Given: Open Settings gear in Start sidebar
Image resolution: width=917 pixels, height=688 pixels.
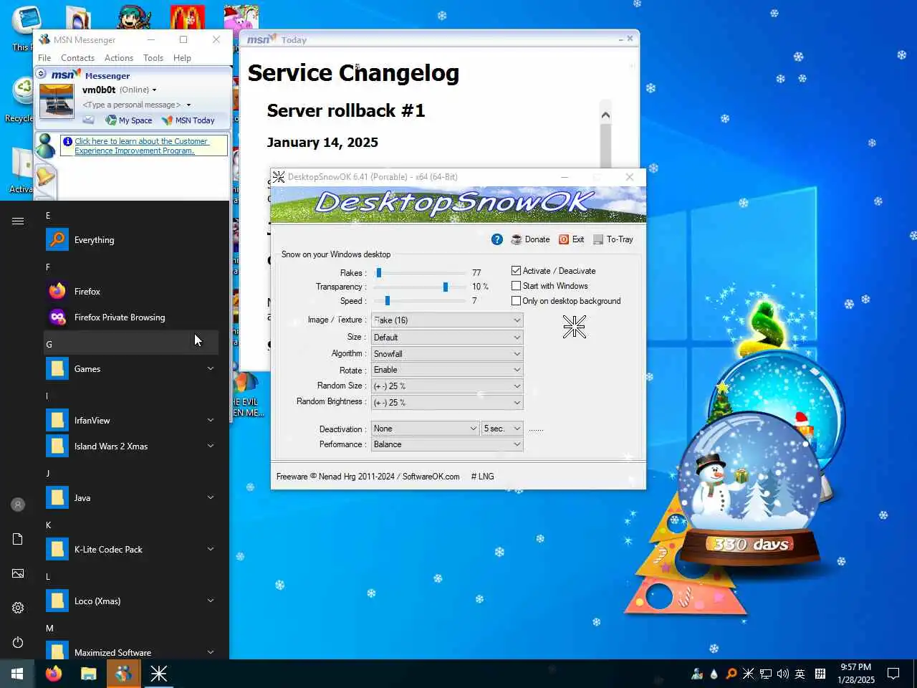Looking at the screenshot, I should click(18, 608).
